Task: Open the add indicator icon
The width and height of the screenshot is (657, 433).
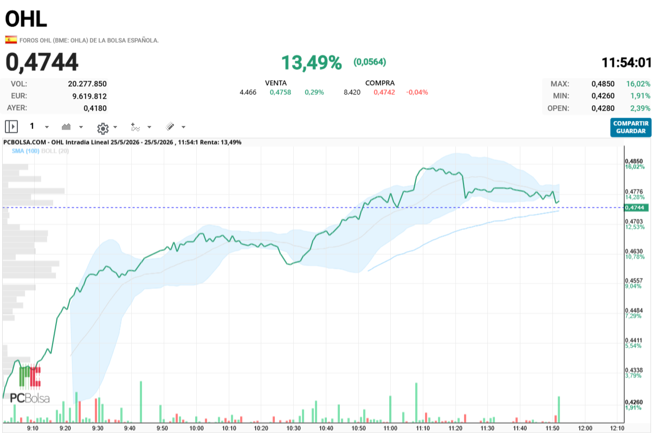Action: pos(135,127)
